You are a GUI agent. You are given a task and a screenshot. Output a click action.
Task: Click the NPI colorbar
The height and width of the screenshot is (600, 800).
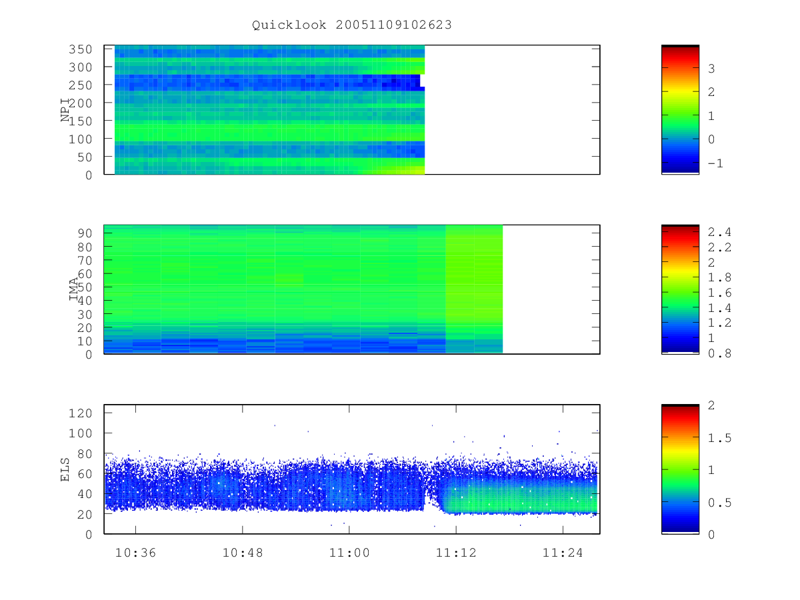[680, 109]
